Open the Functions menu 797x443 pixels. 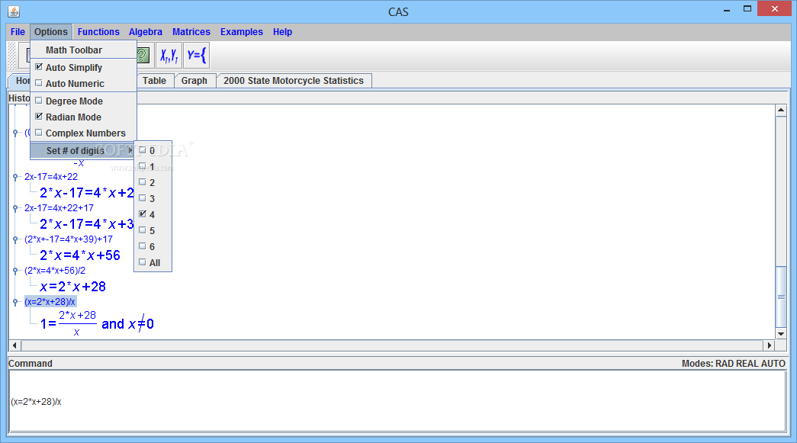(x=98, y=31)
